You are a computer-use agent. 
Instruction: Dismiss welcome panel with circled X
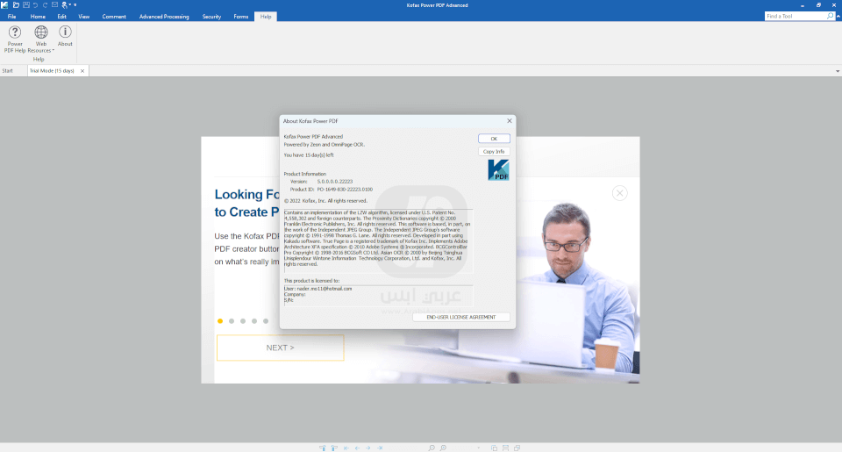620,193
